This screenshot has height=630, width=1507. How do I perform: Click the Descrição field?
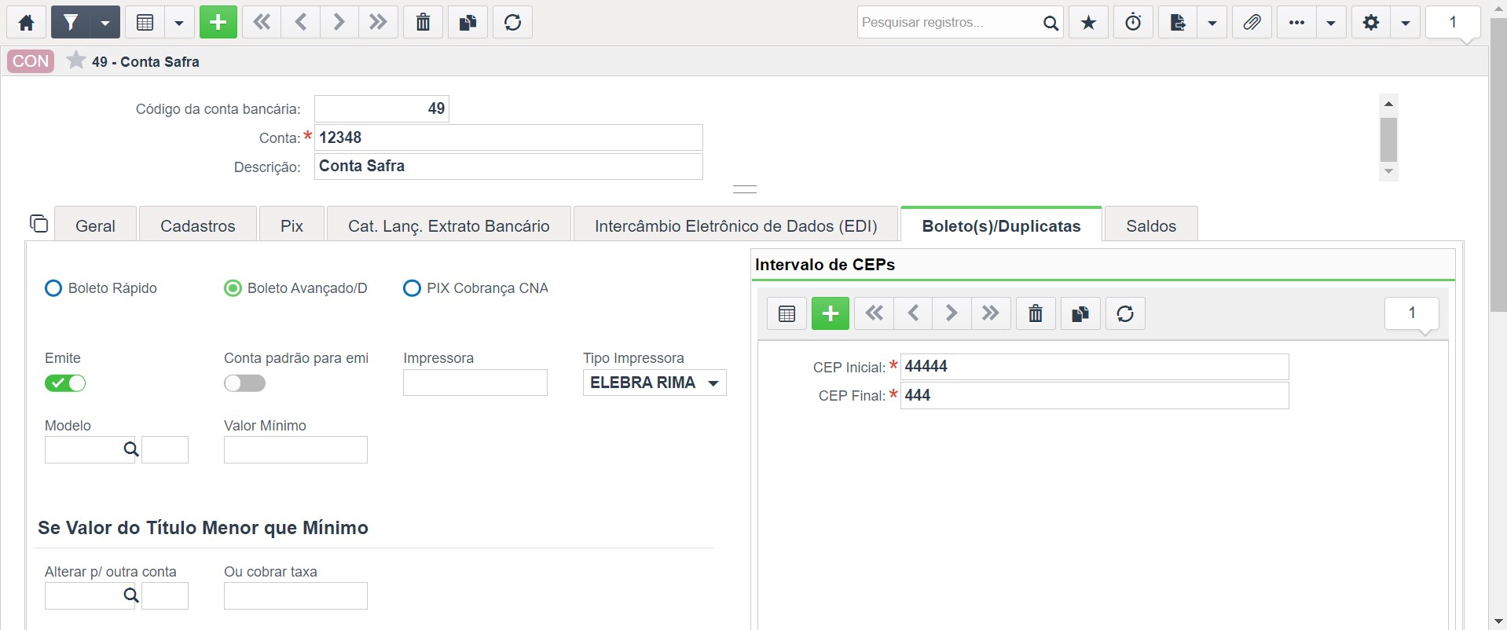[x=508, y=167]
